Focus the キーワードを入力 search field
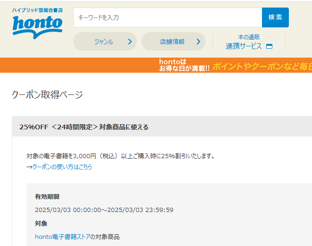This screenshot has height=246, width=312. click(x=168, y=17)
